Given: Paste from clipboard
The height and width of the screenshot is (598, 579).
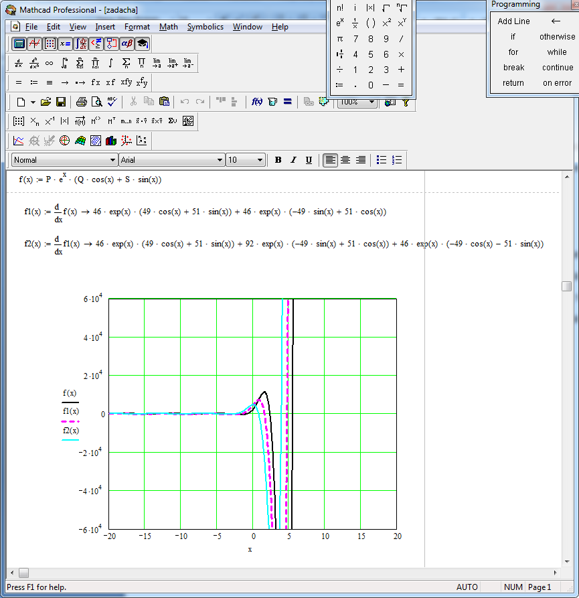Looking at the screenshot, I should coord(164,101).
